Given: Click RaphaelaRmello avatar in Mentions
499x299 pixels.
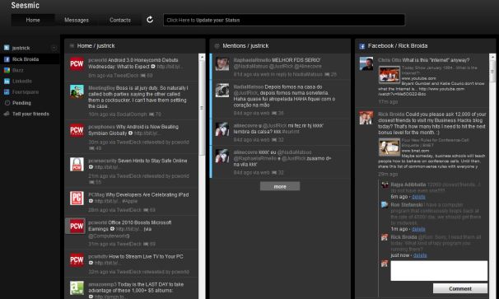Looking at the screenshot, I should [x=222, y=63].
